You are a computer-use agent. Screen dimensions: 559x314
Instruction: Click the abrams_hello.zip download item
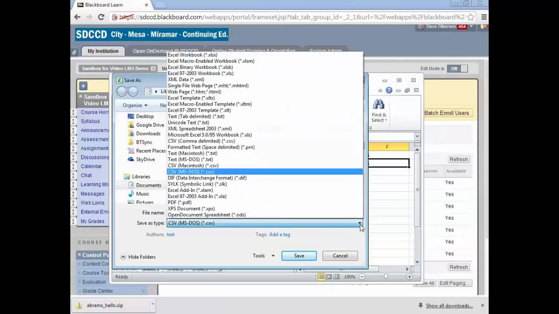pos(110,305)
